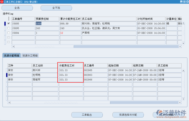This screenshot has width=189, height=121.
Task: Uncheck the checkbox for work order 15685
Action: point(9,23)
